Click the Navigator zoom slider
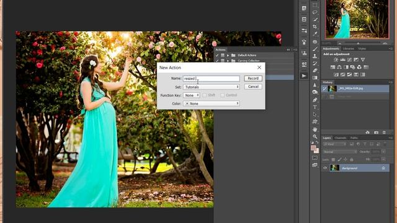Screen dimensions: 397x223 358,43
